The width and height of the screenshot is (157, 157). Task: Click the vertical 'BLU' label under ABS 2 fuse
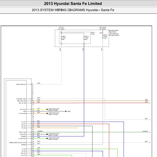[83, 49]
